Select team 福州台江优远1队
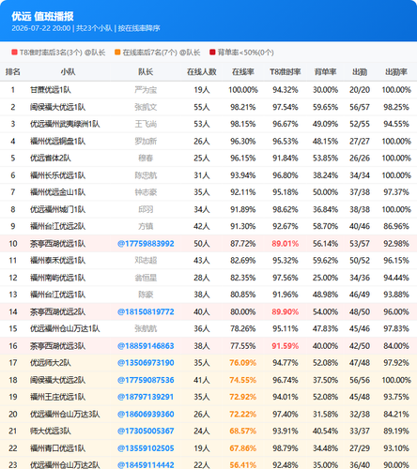 pyautogui.click(x=57, y=295)
